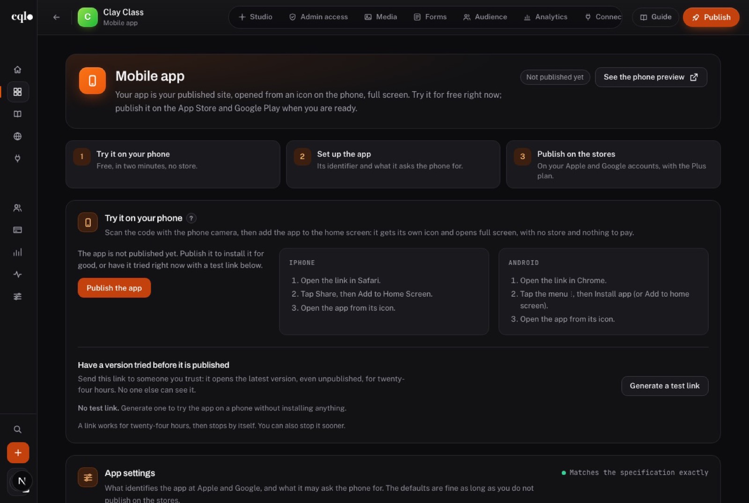Open the Connect tab
Screen dimensions: 749x503
tap(603, 17)
